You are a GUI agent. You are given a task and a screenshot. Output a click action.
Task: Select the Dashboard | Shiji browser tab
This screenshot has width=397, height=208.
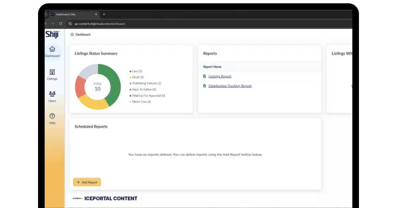(x=74, y=14)
